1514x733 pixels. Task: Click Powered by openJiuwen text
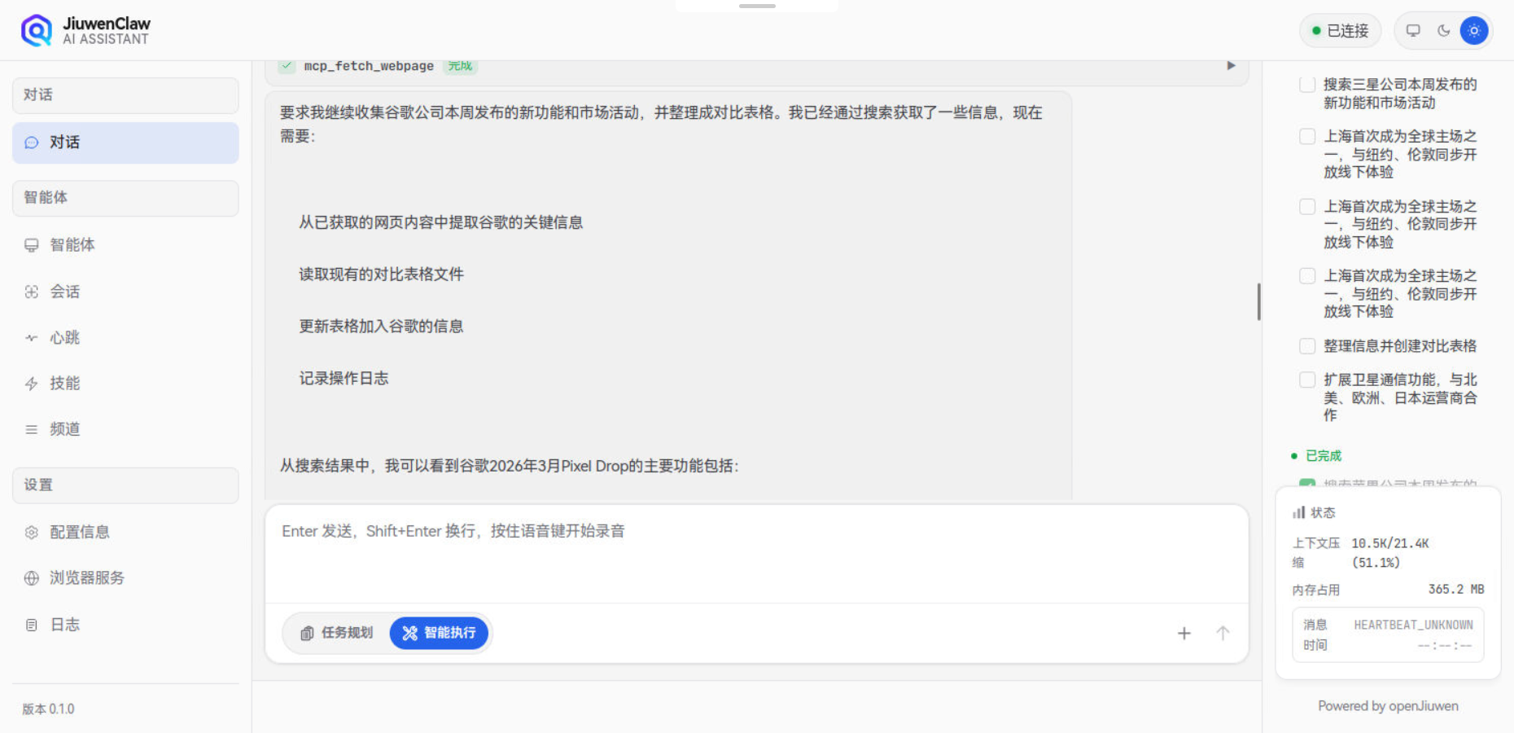pos(1388,706)
